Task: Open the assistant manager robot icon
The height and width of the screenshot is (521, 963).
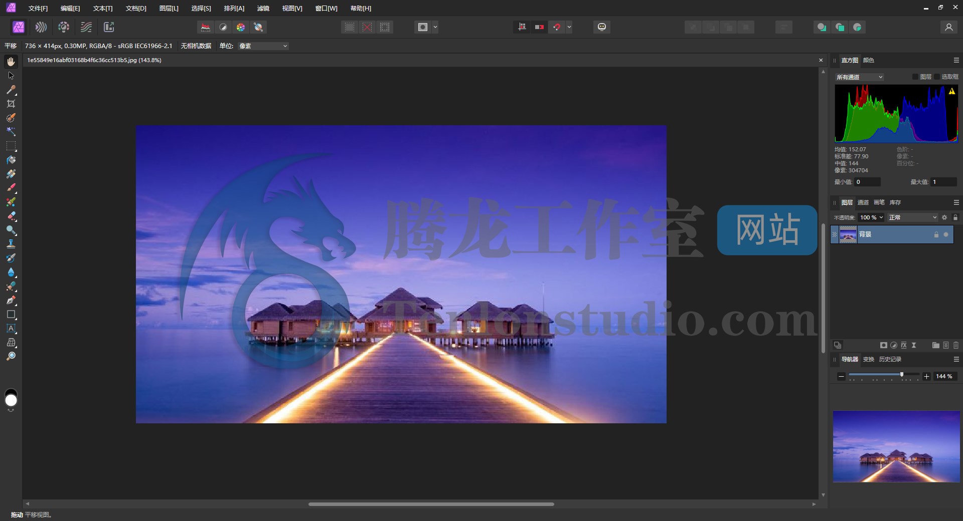Action: pos(602,27)
